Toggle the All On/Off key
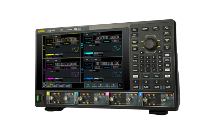The image size is (208, 139). click(x=167, y=76)
